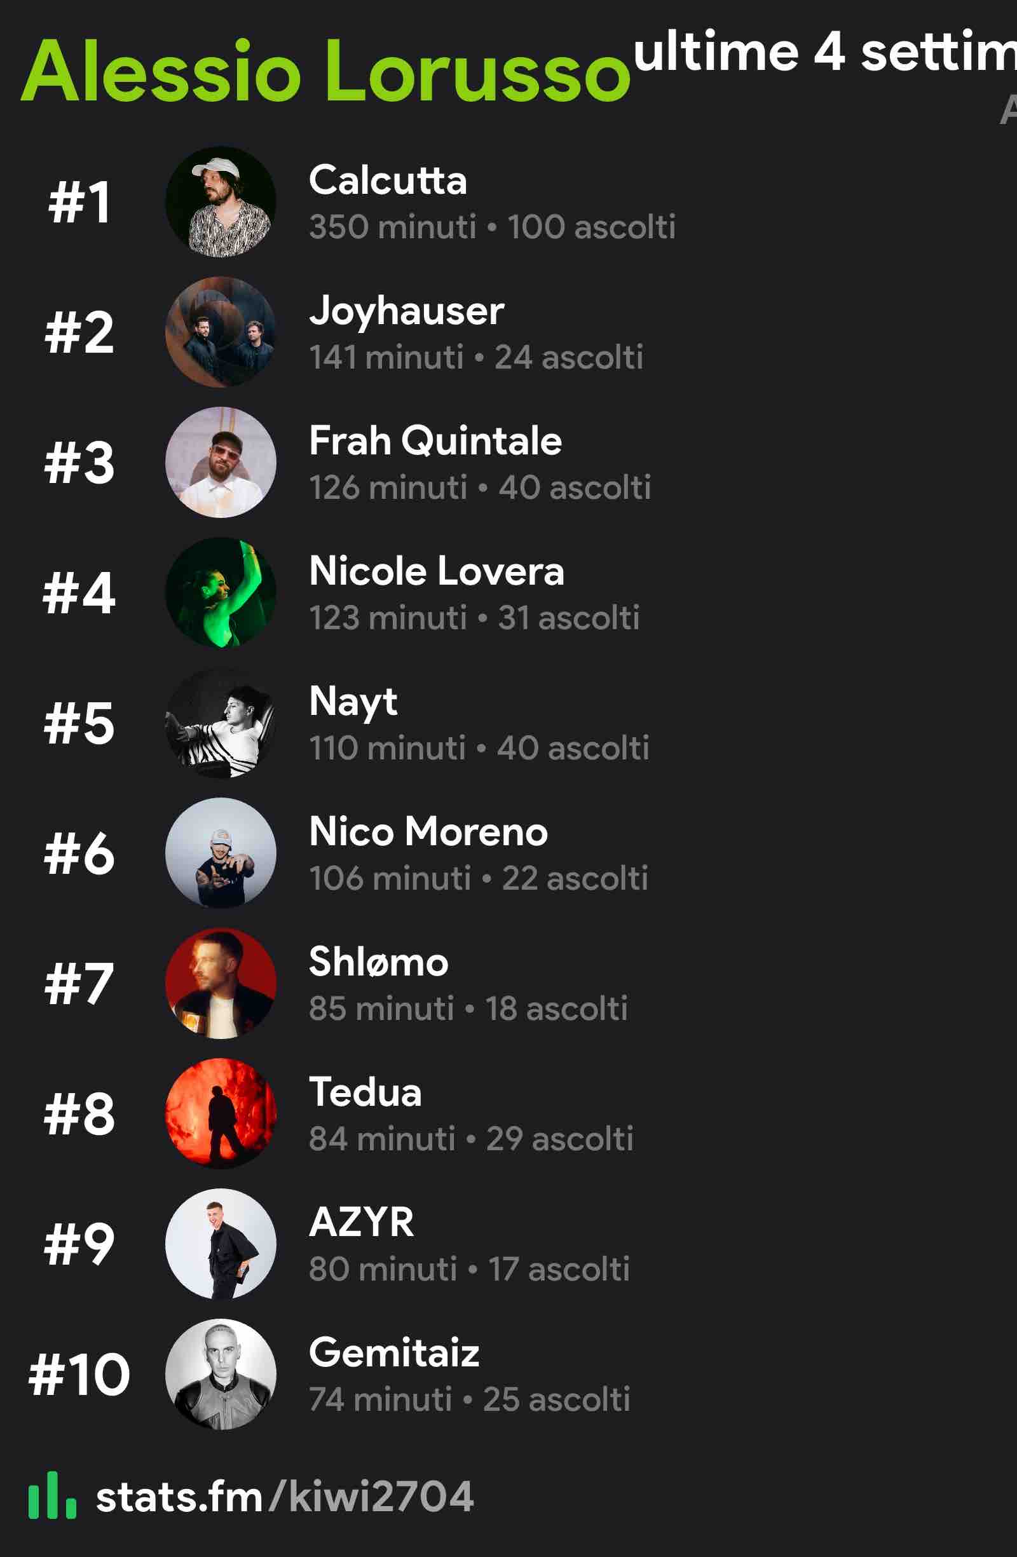Viewport: 1017px width, 1557px height.
Task: Click Shlømo's red background photo
Action: click(221, 982)
